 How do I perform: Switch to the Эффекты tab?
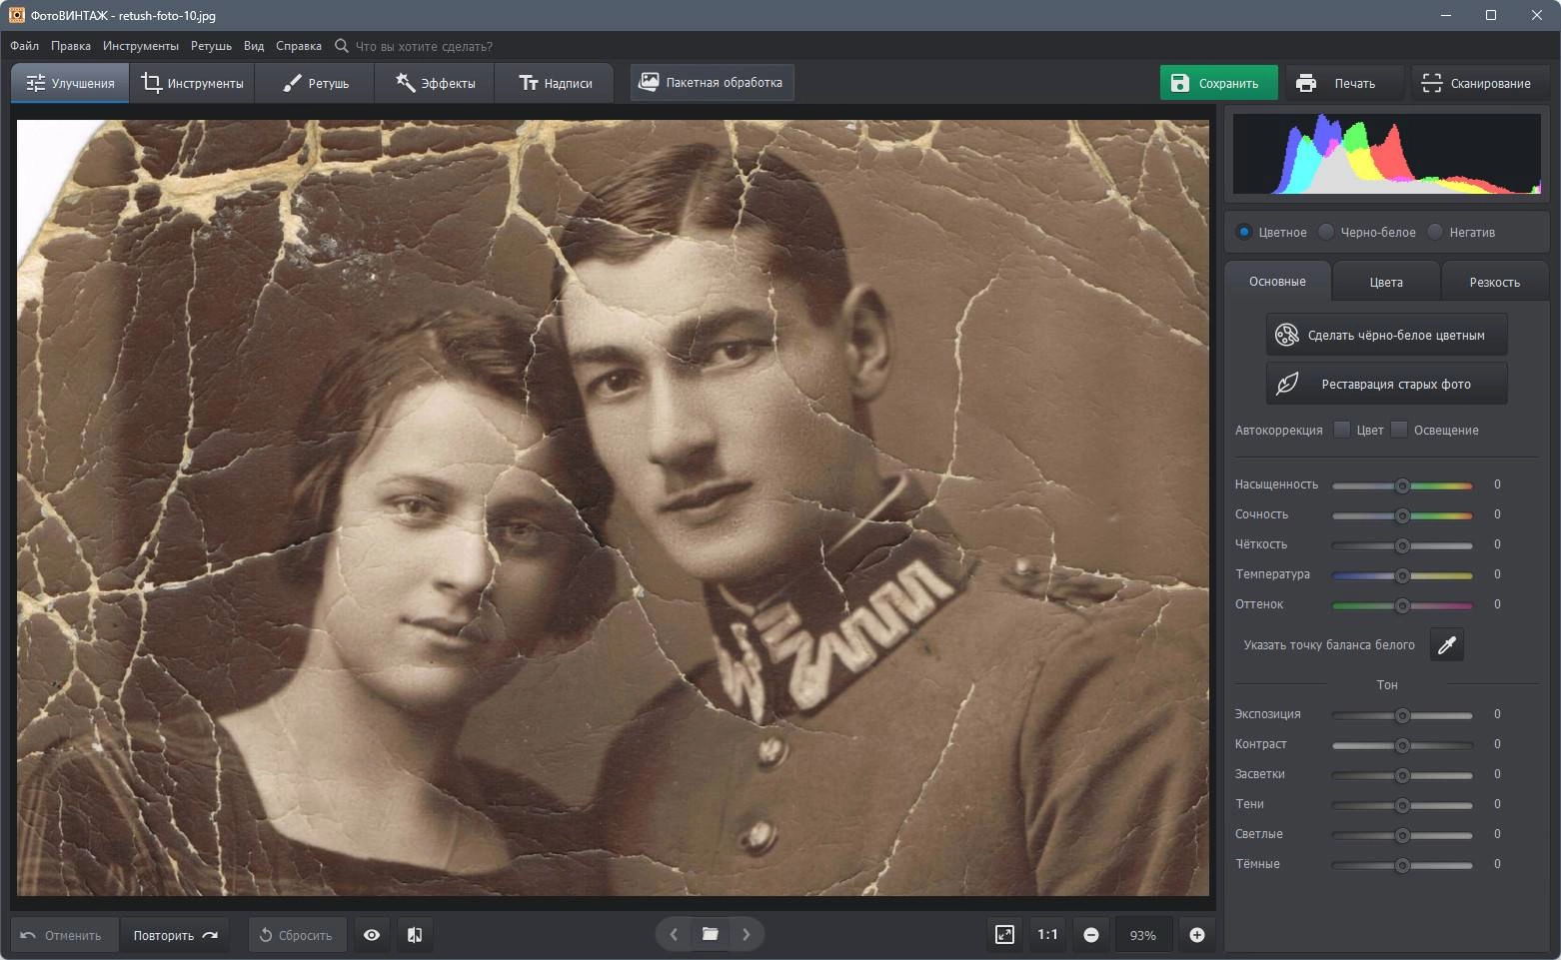pos(435,83)
